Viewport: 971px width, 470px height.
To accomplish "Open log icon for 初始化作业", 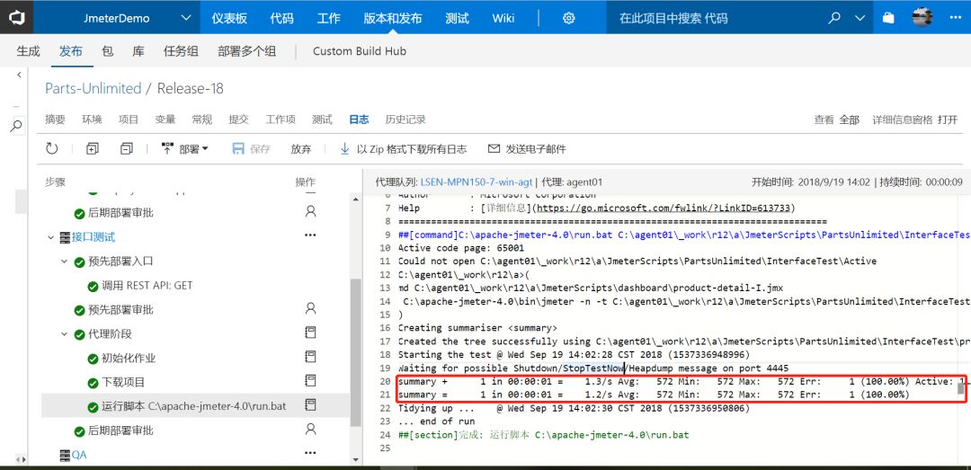I will [x=310, y=357].
